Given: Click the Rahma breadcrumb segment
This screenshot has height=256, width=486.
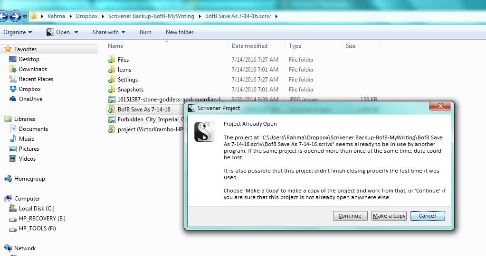Looking at the screenshot, I should 56,16.
